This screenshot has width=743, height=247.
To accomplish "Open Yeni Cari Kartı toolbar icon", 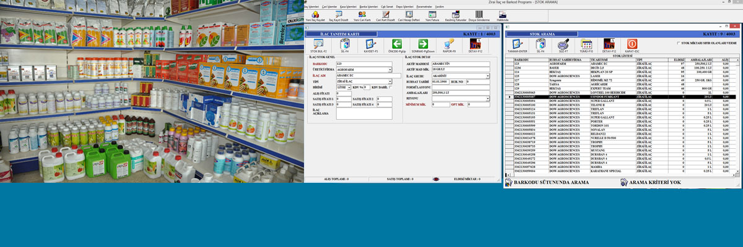I will point(362,14).
